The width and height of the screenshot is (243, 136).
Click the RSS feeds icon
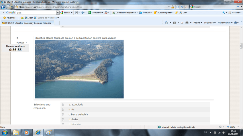click(x=174, y=23)
